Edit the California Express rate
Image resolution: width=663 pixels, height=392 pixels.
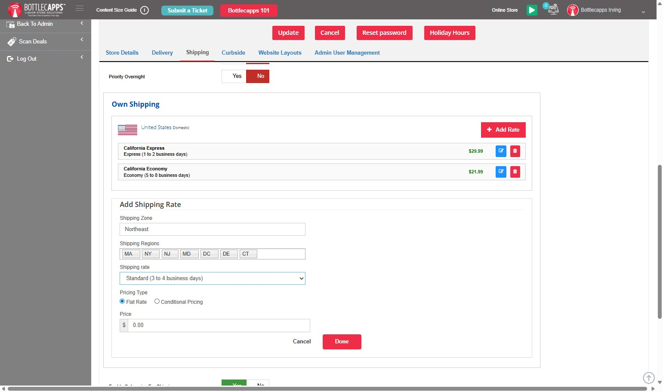coord(501,151)
